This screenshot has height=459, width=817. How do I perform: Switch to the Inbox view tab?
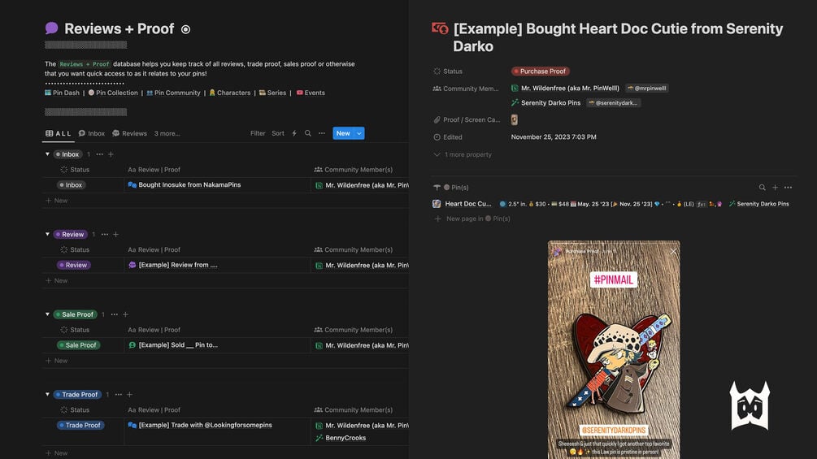pyautogui.click(x=92, y=133)
